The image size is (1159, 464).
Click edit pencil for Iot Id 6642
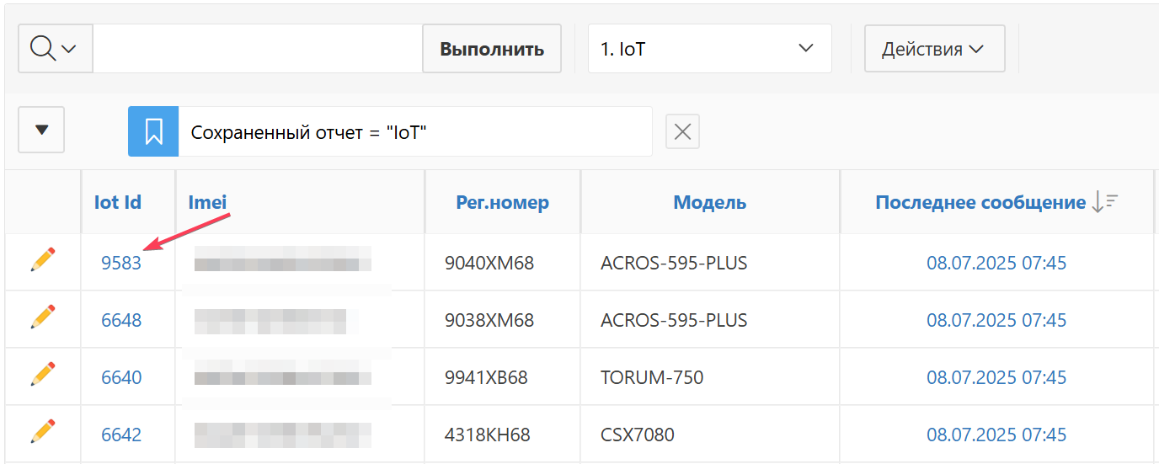pyautogui.click(x=43, y=433)
